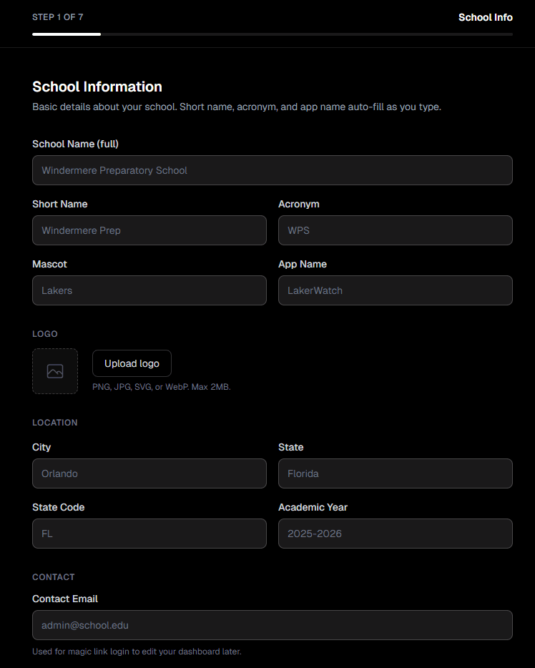This screenshot has height=668, width=535.
Task: Click the LOCATION section heading
Action: pos(55,422)
